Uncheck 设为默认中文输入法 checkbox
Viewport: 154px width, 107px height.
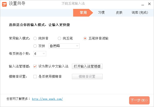[x=35, y=66]
